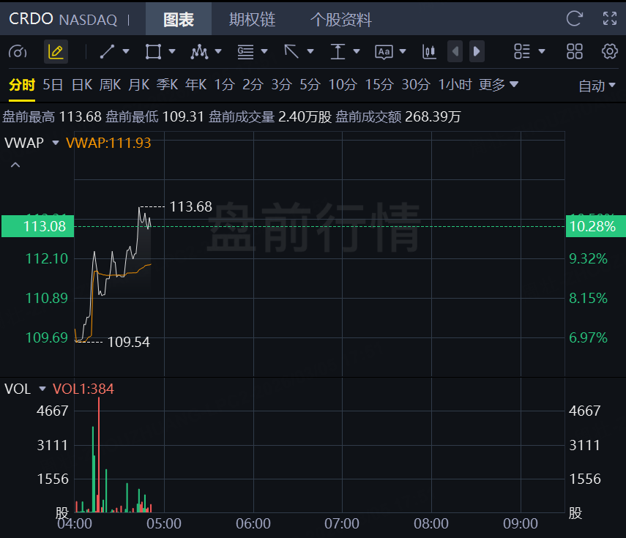Expand measure tool options arrow

(x=357, y=51)
